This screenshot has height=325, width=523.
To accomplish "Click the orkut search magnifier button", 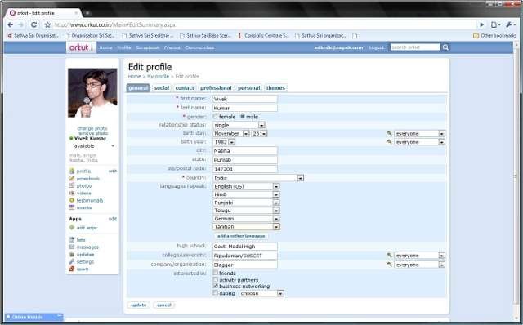I will [x=445, y=47].
